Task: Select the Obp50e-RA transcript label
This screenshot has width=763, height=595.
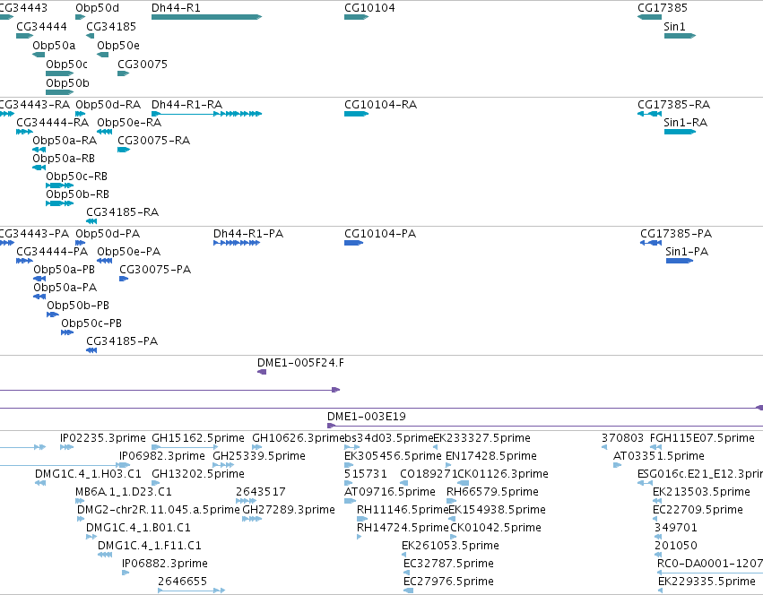Action: point(129,123)
